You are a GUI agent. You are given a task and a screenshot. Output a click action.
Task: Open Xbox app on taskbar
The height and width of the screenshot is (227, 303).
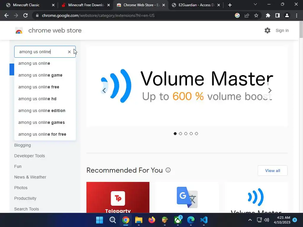coord(178,220)
